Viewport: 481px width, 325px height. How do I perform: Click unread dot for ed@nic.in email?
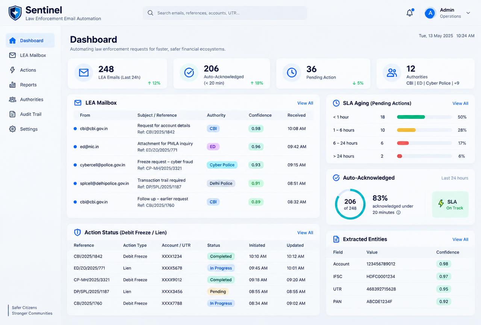(x=75, y=147)
